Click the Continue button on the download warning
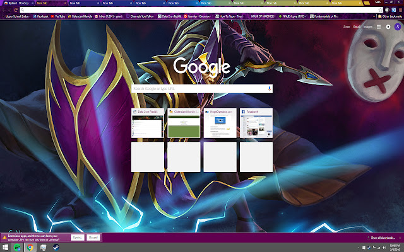This screenshot has height=252, width=404. (78, 238)
